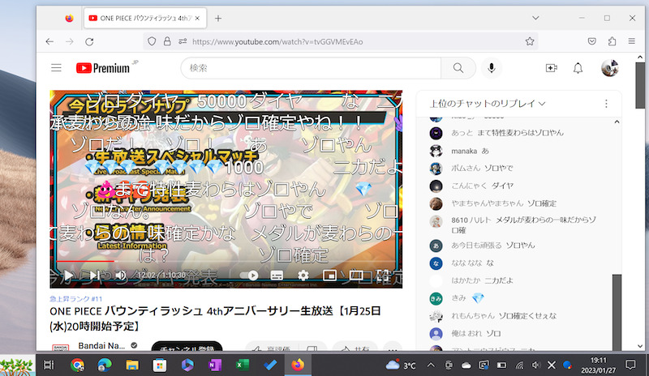Toggle subtitles with the captions button

click(x=277, y=276)
